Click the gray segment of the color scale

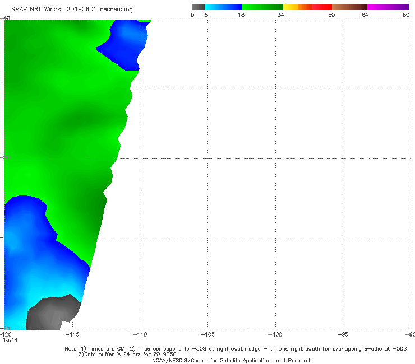198,7
